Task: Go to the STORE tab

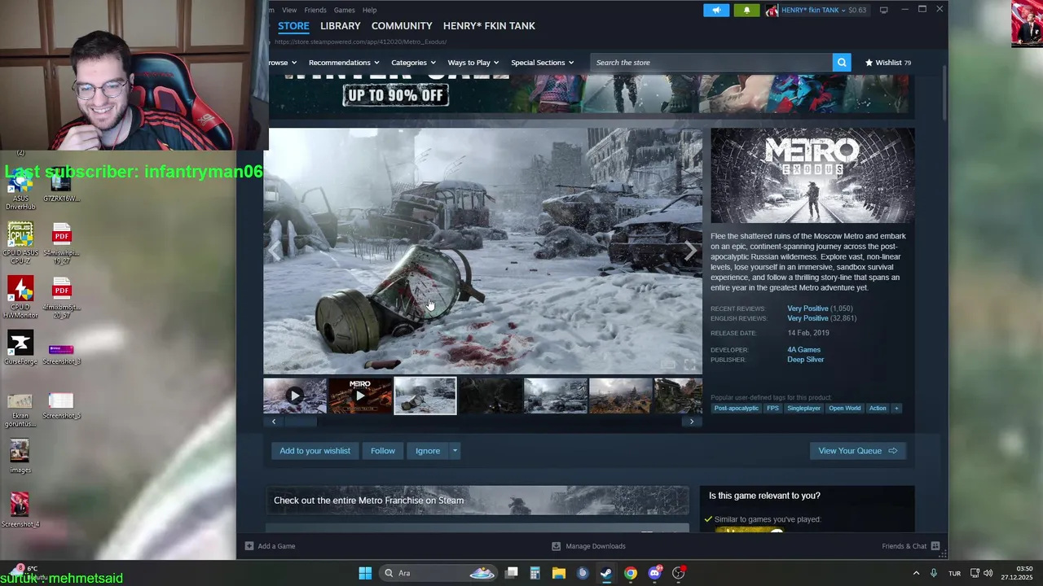Action: (293, 26)
